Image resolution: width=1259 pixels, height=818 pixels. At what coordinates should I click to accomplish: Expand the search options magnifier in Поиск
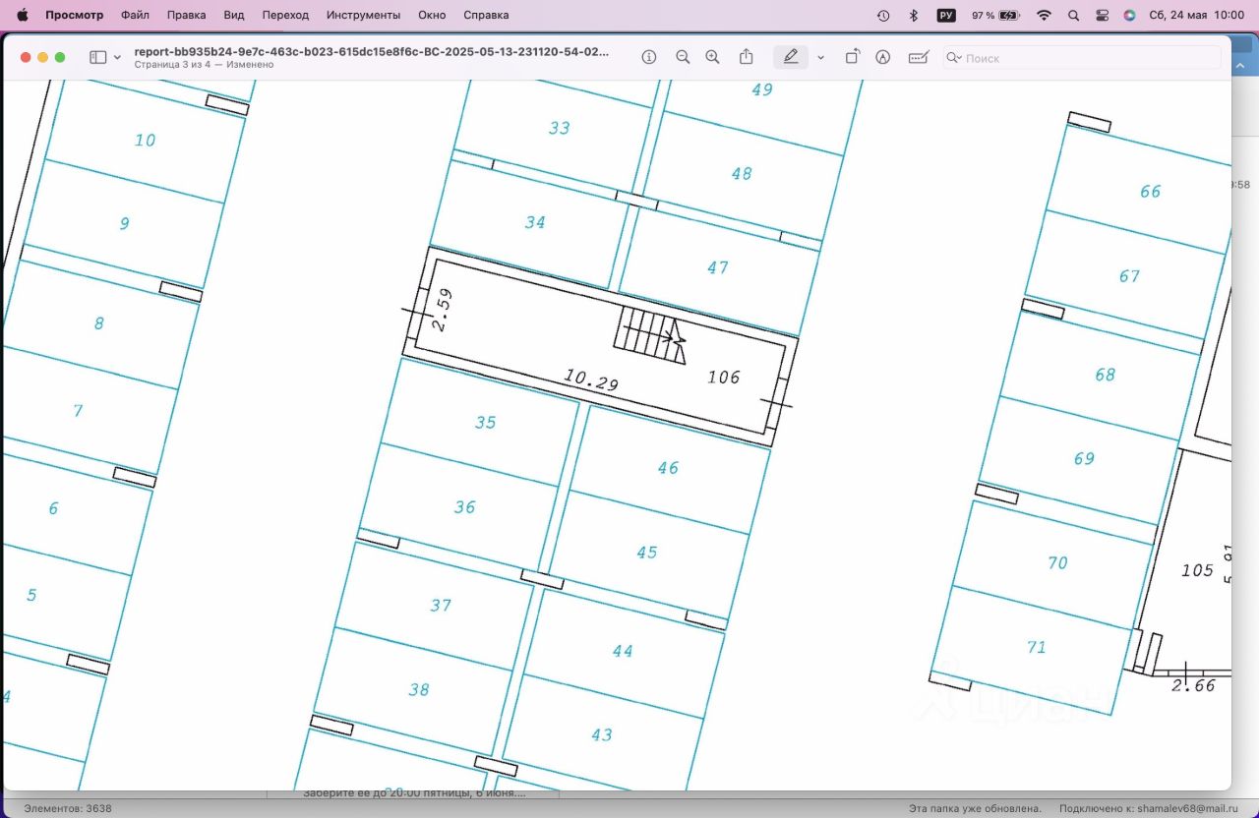953,58
